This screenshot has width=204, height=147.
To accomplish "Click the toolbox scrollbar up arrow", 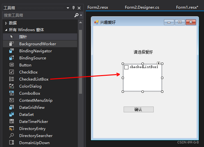I will 80,22.
